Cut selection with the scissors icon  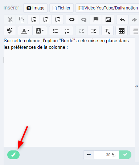[x=10, y=19]
